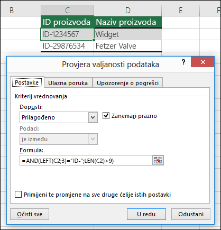Select cell containing ID-1234567
The height and width of the screenshot is (230, 221).
(67, 34)
